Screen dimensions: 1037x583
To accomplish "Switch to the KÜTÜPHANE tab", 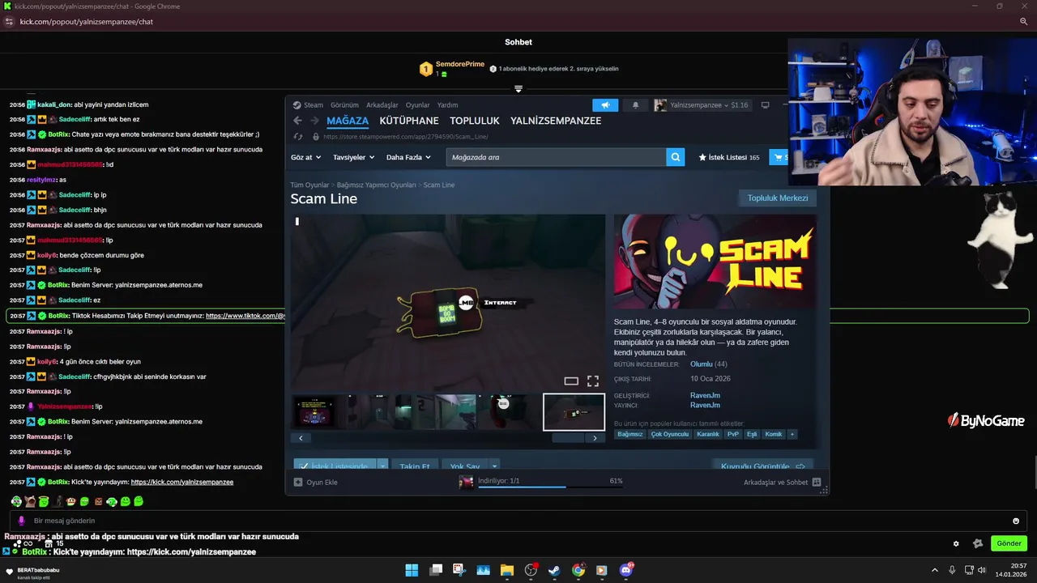I will coord(409,121).
